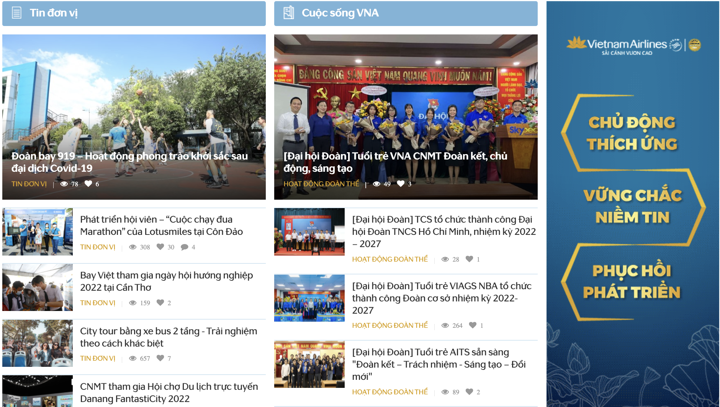Click the Tin đơn vị document icon
Image resolution: width=720 pixels, height=407 pixels.
[16, 13]
